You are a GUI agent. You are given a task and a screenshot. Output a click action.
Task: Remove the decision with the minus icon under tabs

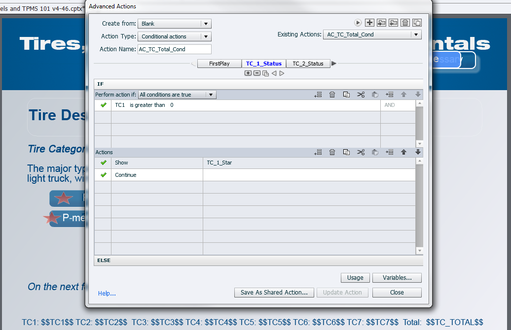tap(257, 73)
